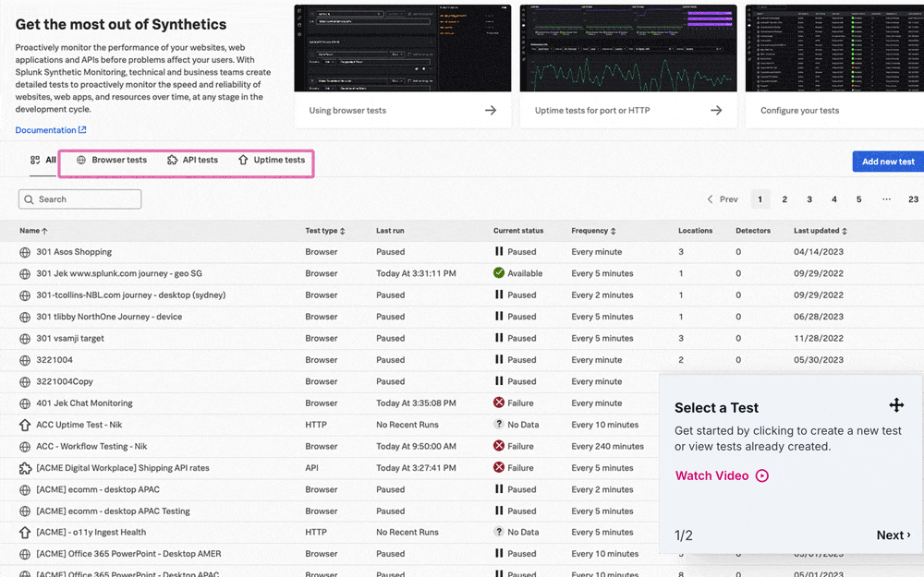Click Failure icon for 401 Jek Chat Monitoring
The image size is (924, 577).
tap(499, 403)
